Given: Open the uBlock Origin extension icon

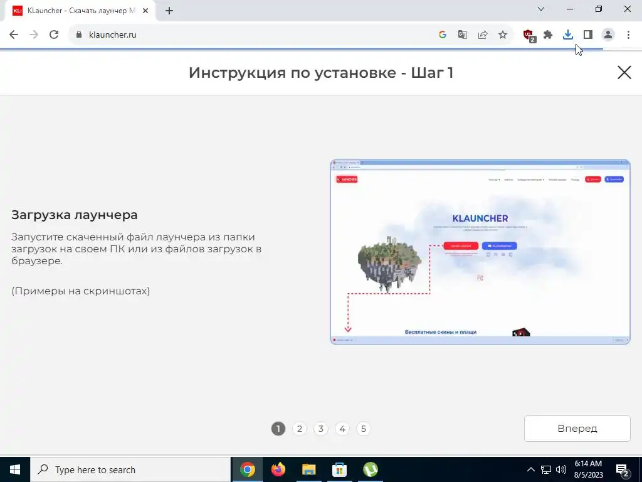Looking at the screenshot, I should point(529,35).
